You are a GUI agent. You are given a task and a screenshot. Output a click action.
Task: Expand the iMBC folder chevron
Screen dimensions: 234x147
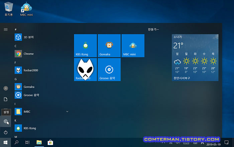tap(67, 111)
